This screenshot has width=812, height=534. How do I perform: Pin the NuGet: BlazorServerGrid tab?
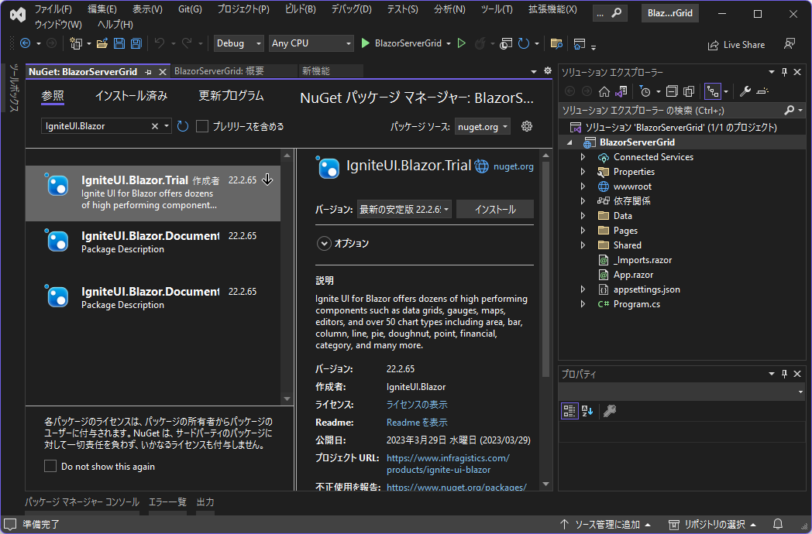[x=149, y=72]
